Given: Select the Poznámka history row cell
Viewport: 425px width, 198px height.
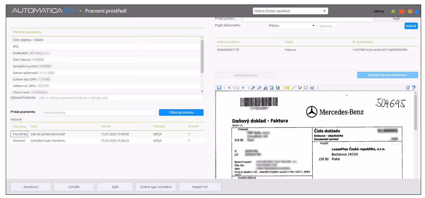Looking at the screenshot, I should [x=19, y=134].
